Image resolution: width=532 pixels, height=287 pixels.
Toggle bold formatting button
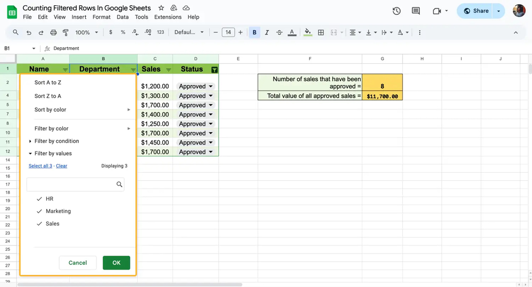[x=254, y=32]
